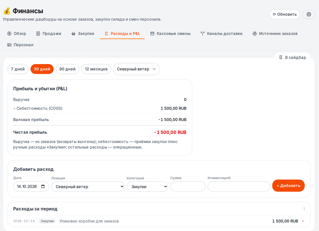This screenshot has width=319, height=231.
Task: Focus the Сумма input field
Action: (188, 186)
